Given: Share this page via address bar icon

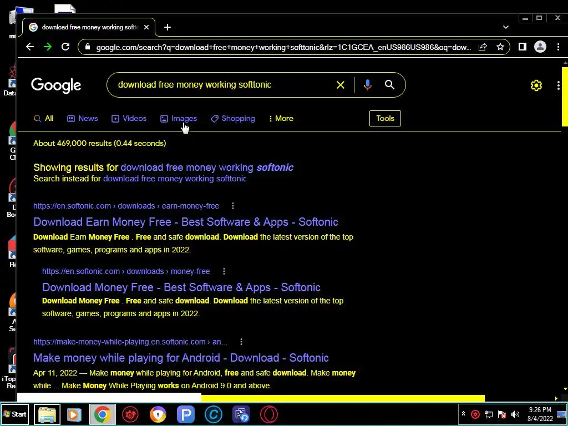Looking at the screenshot, I should pyautogui.click(x=483, y=47).
